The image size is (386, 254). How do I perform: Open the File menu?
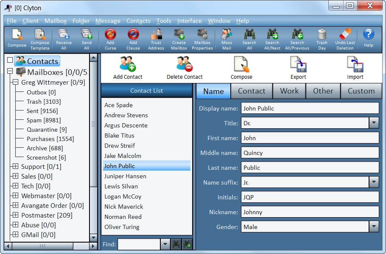(x=11, y=21)
